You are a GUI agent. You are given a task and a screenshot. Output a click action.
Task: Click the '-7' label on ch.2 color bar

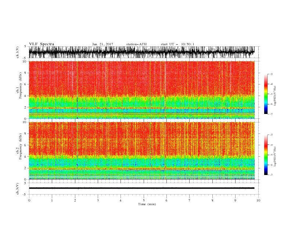pyautogui.click(x=271, y=175)
